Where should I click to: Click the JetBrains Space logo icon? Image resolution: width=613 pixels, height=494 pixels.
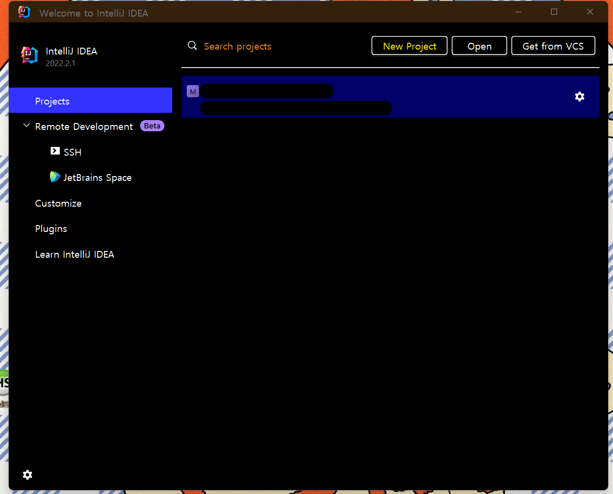[x=55, y=177]
